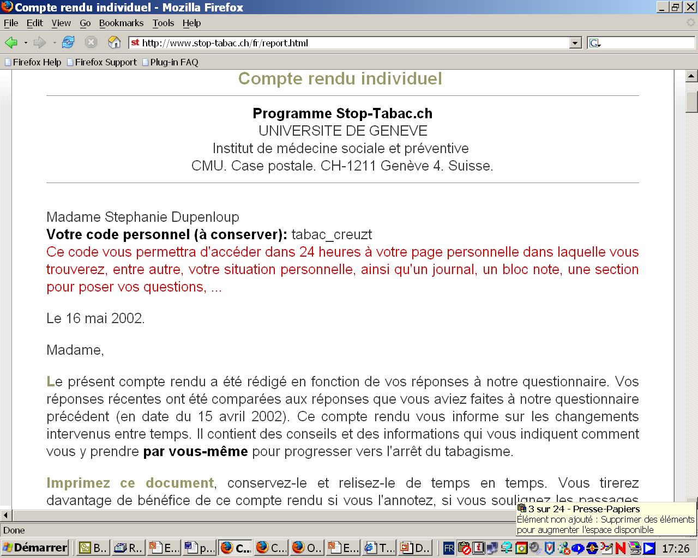The height and width of the screenshot is (558, 698).
Task: Open the Tools menu
Action: pyautogui.click(x=163, y=23)
